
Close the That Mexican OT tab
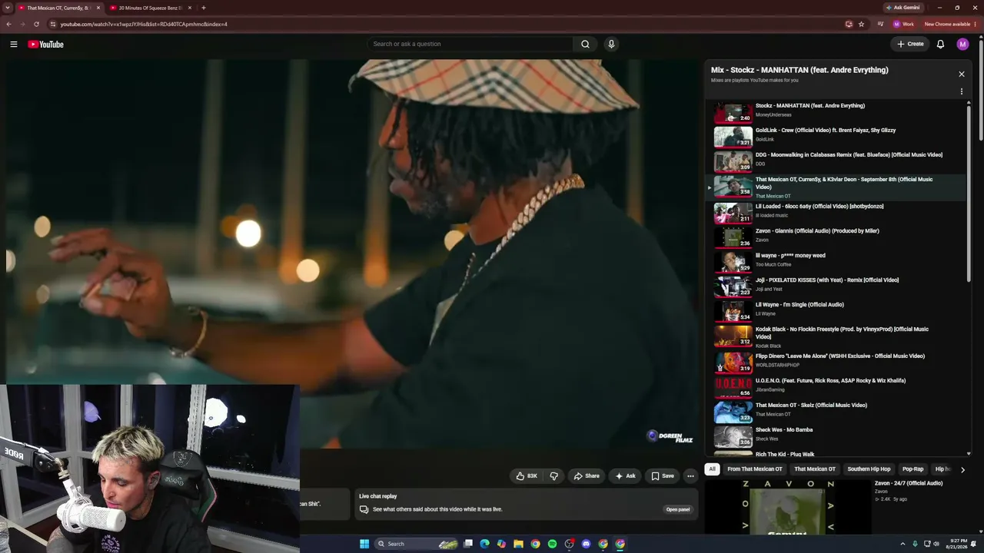click(98, 8)
